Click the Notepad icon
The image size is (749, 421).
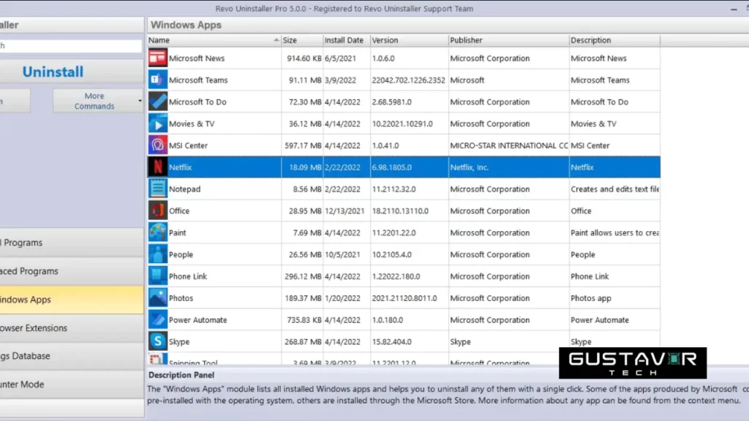158,189
